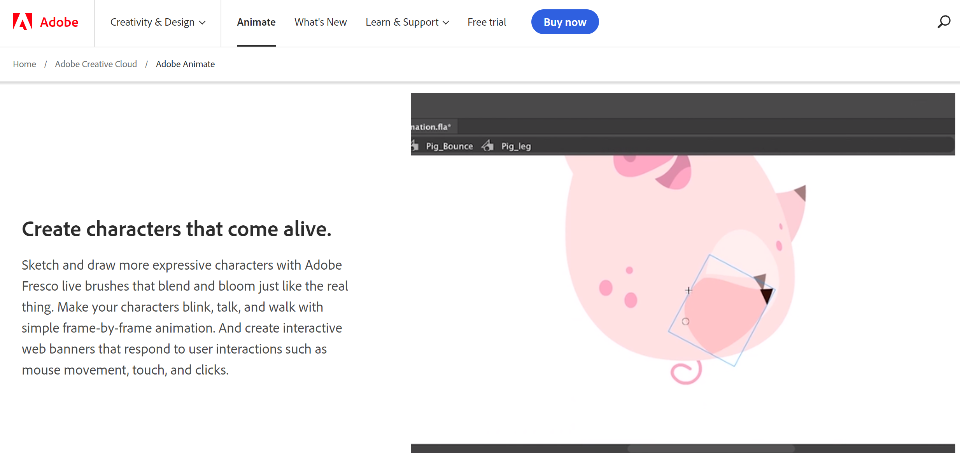Select the Animate tab

coord(256,22)
